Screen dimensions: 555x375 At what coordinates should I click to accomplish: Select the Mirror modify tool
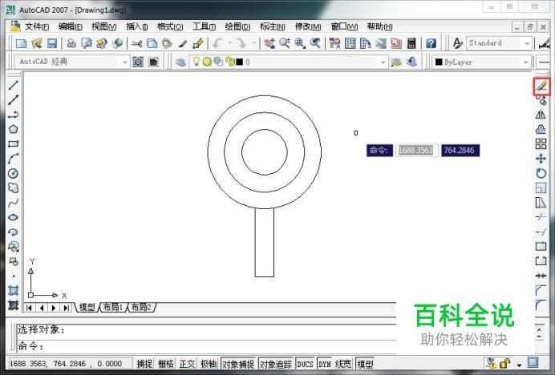[x=541, y=115]
